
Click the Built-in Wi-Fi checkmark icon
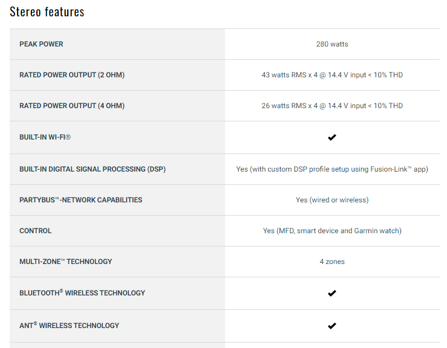click(331, 137)
